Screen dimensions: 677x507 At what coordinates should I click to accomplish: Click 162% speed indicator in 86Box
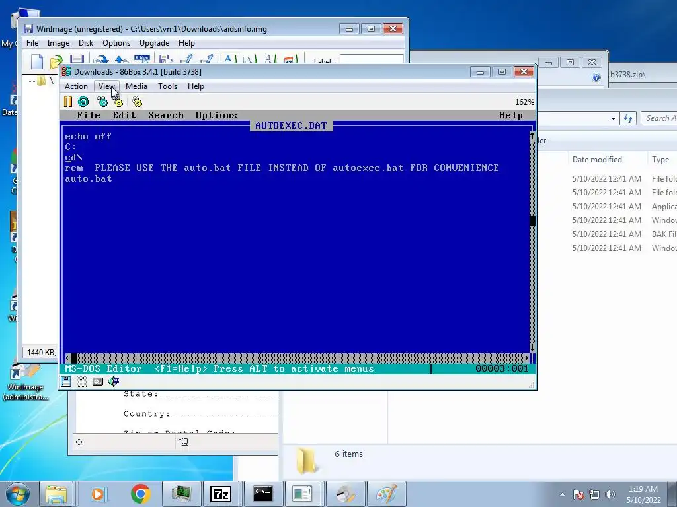524,102
